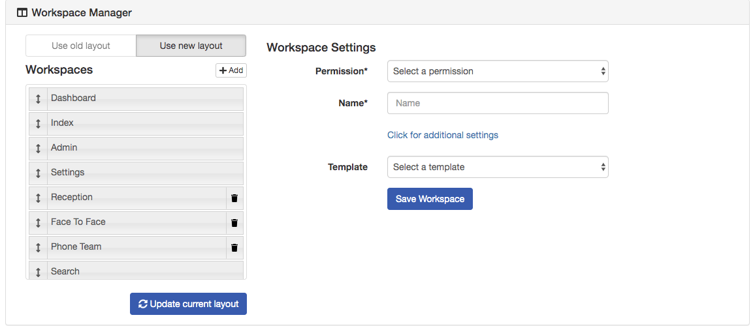Screen dimensions: 755x326
Task: Delete the Reception workspace via trash icon
Action: click(x=234, y=198)
